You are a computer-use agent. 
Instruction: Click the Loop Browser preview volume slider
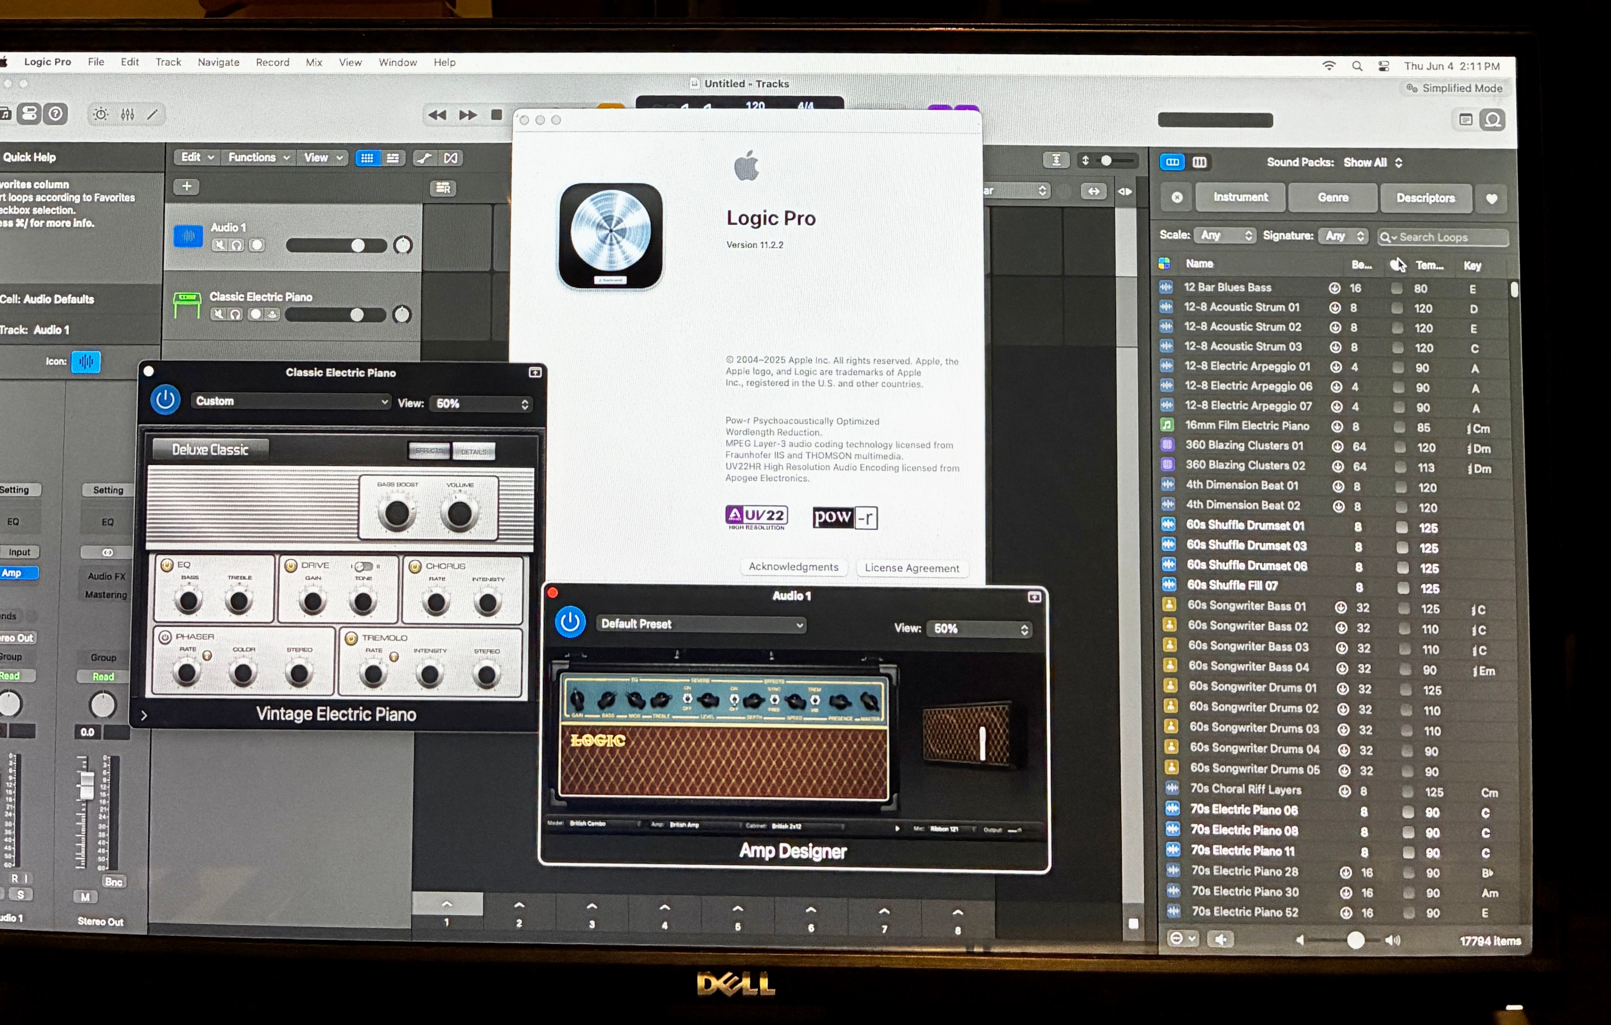coord(1345,940)
